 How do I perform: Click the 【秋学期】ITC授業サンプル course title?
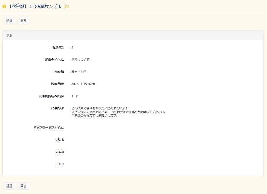(35, 6)
